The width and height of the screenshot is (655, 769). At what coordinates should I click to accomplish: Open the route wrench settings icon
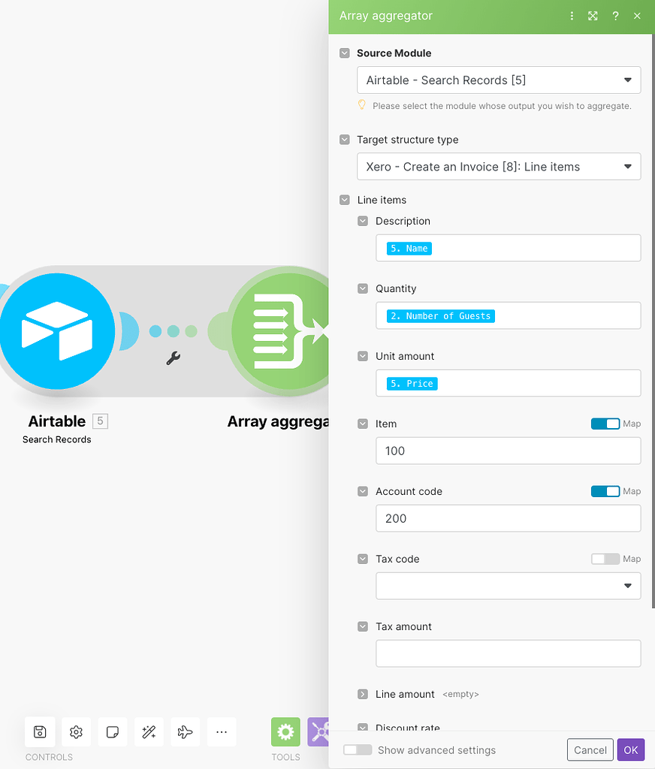174,358
